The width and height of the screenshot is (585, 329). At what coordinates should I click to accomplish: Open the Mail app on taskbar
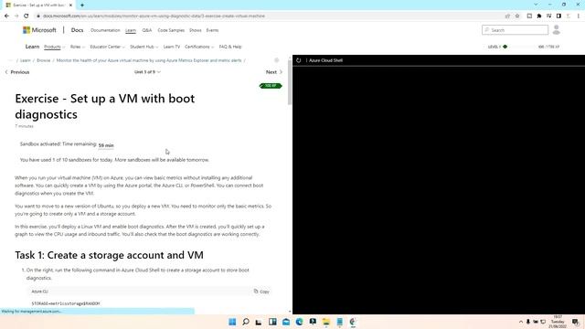click(286, 322)
